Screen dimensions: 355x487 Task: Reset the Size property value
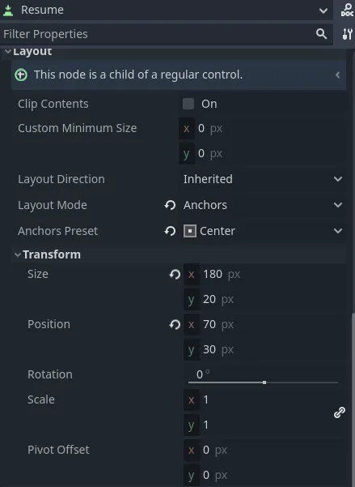pos(175,274)
